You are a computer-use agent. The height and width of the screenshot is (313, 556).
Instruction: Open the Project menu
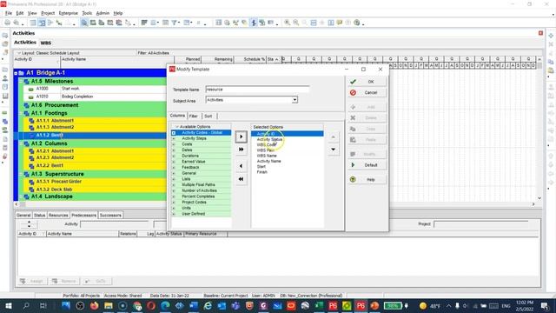point(48,13)
